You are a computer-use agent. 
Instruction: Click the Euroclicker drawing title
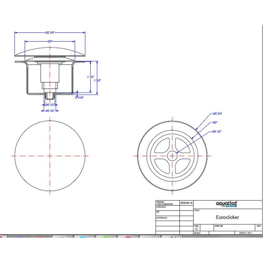click(227, 217)
